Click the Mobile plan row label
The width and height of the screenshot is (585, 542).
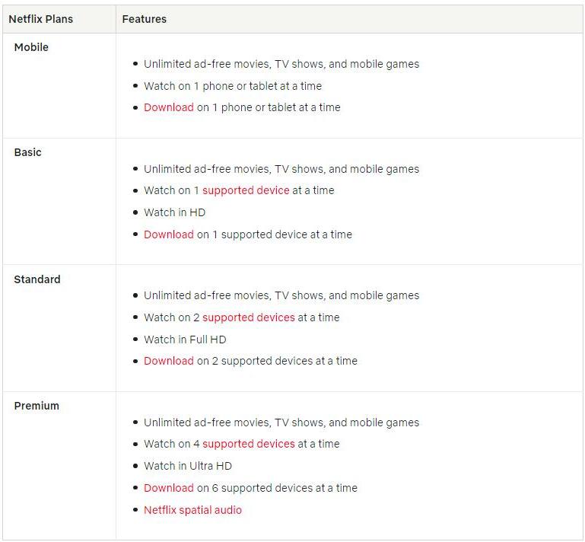(x=31, y=47)
